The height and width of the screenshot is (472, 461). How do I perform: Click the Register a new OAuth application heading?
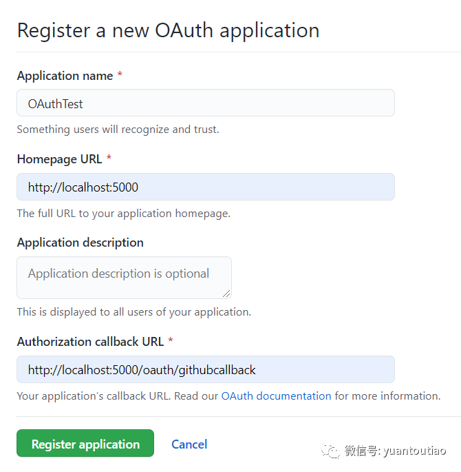[169, 30]
